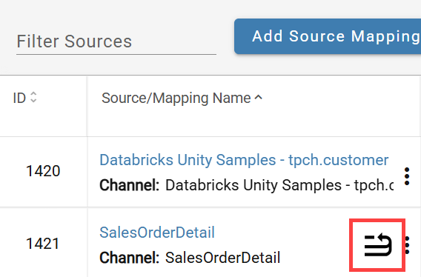Click the bold Channel label in row 1420
The image size is (421, 277).
click(130, 185)
